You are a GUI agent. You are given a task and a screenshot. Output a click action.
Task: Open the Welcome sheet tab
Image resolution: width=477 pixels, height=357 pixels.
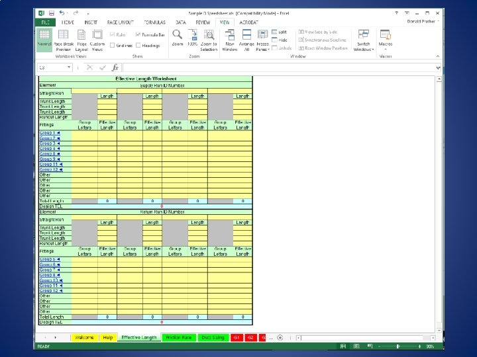click(84, 338)
